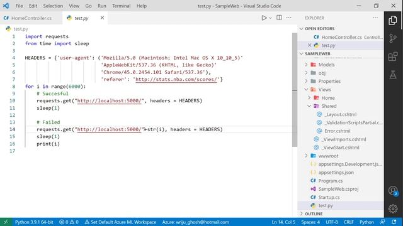Open errors and warnings problems indicator

69,222
